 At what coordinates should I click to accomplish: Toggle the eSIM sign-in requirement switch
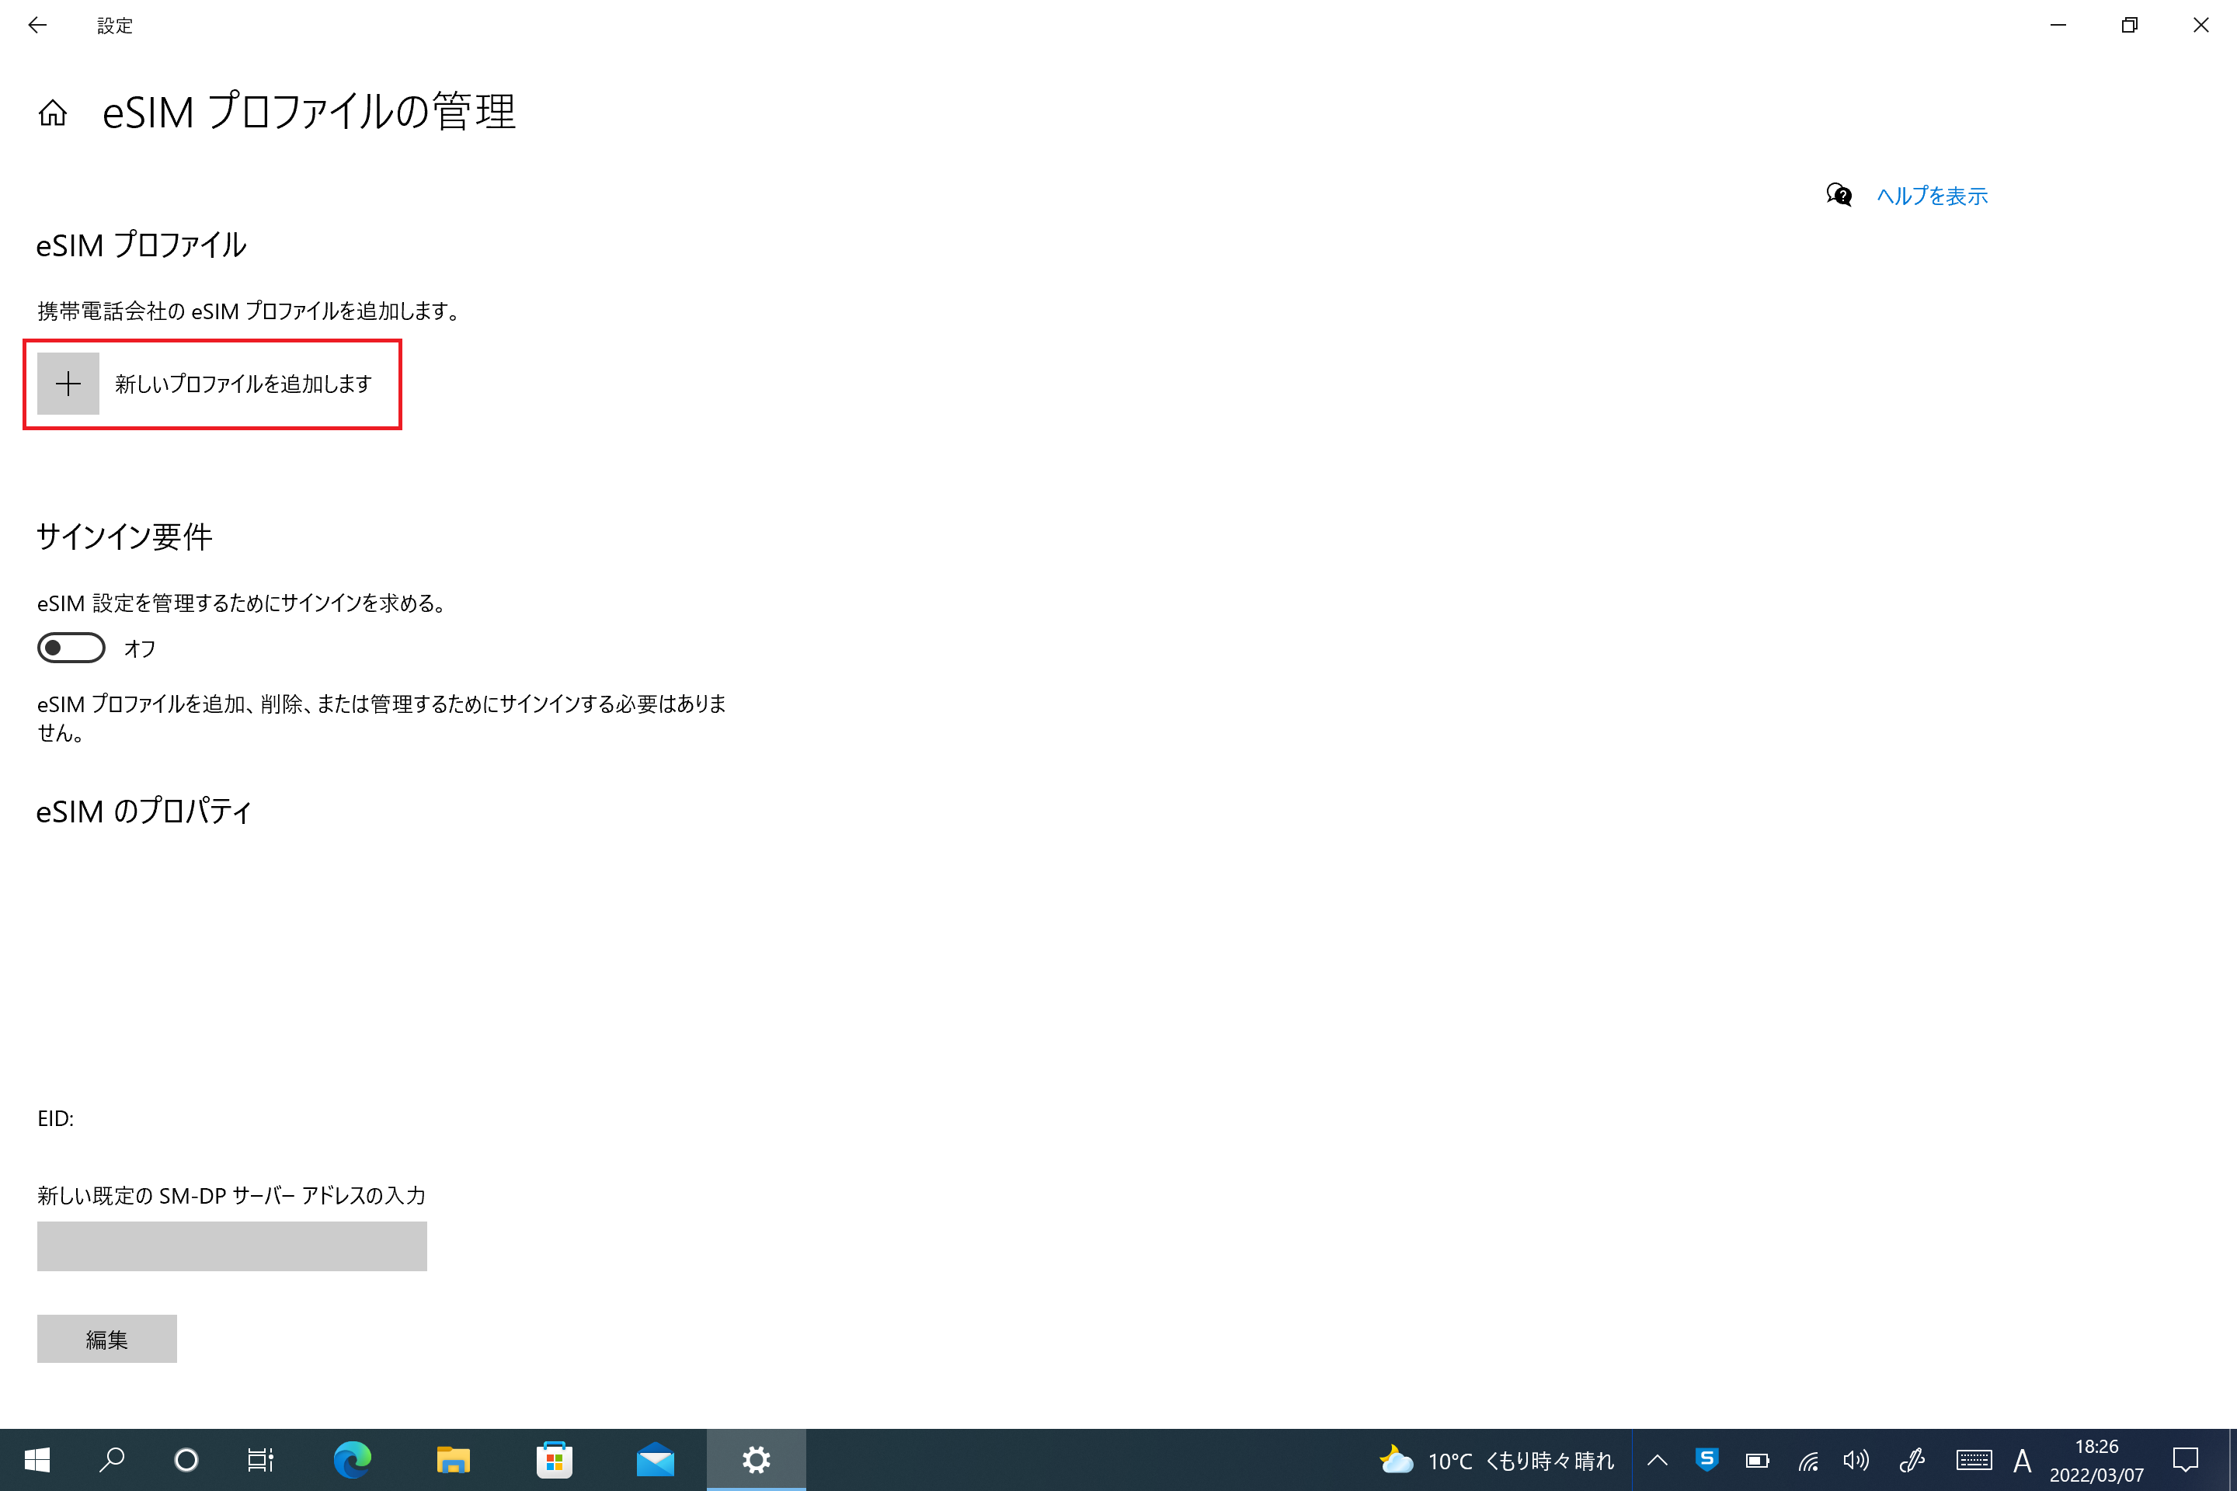click(71, 648)
